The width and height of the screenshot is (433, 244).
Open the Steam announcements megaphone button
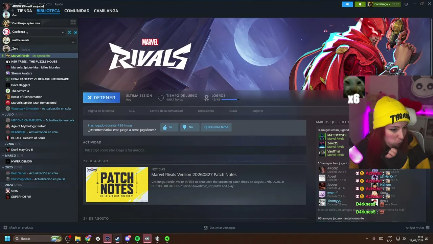347,4
